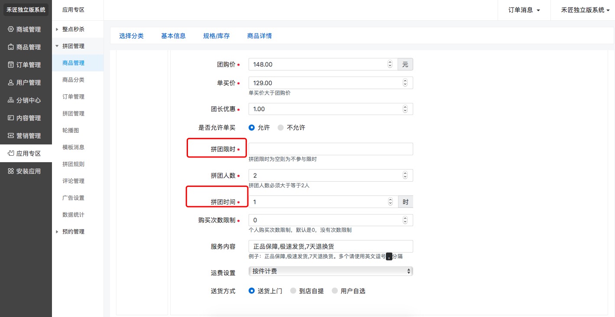Click the 内容管理 sidebar icon
This screenshot has width=615, height=317.
11,118
